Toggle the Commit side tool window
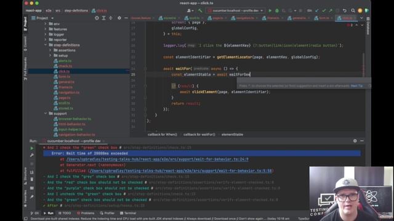 [x=25, y=44]
